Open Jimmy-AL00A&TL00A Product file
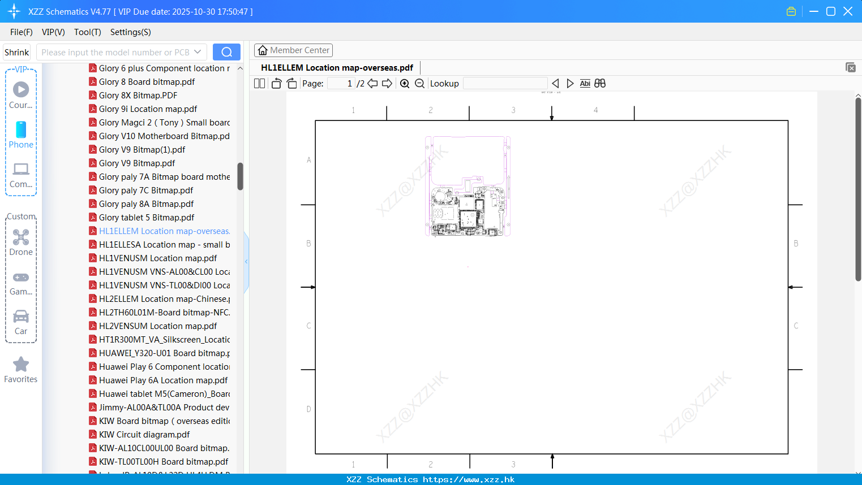Viewport: 862px width, 485px height. coord(159,408)
